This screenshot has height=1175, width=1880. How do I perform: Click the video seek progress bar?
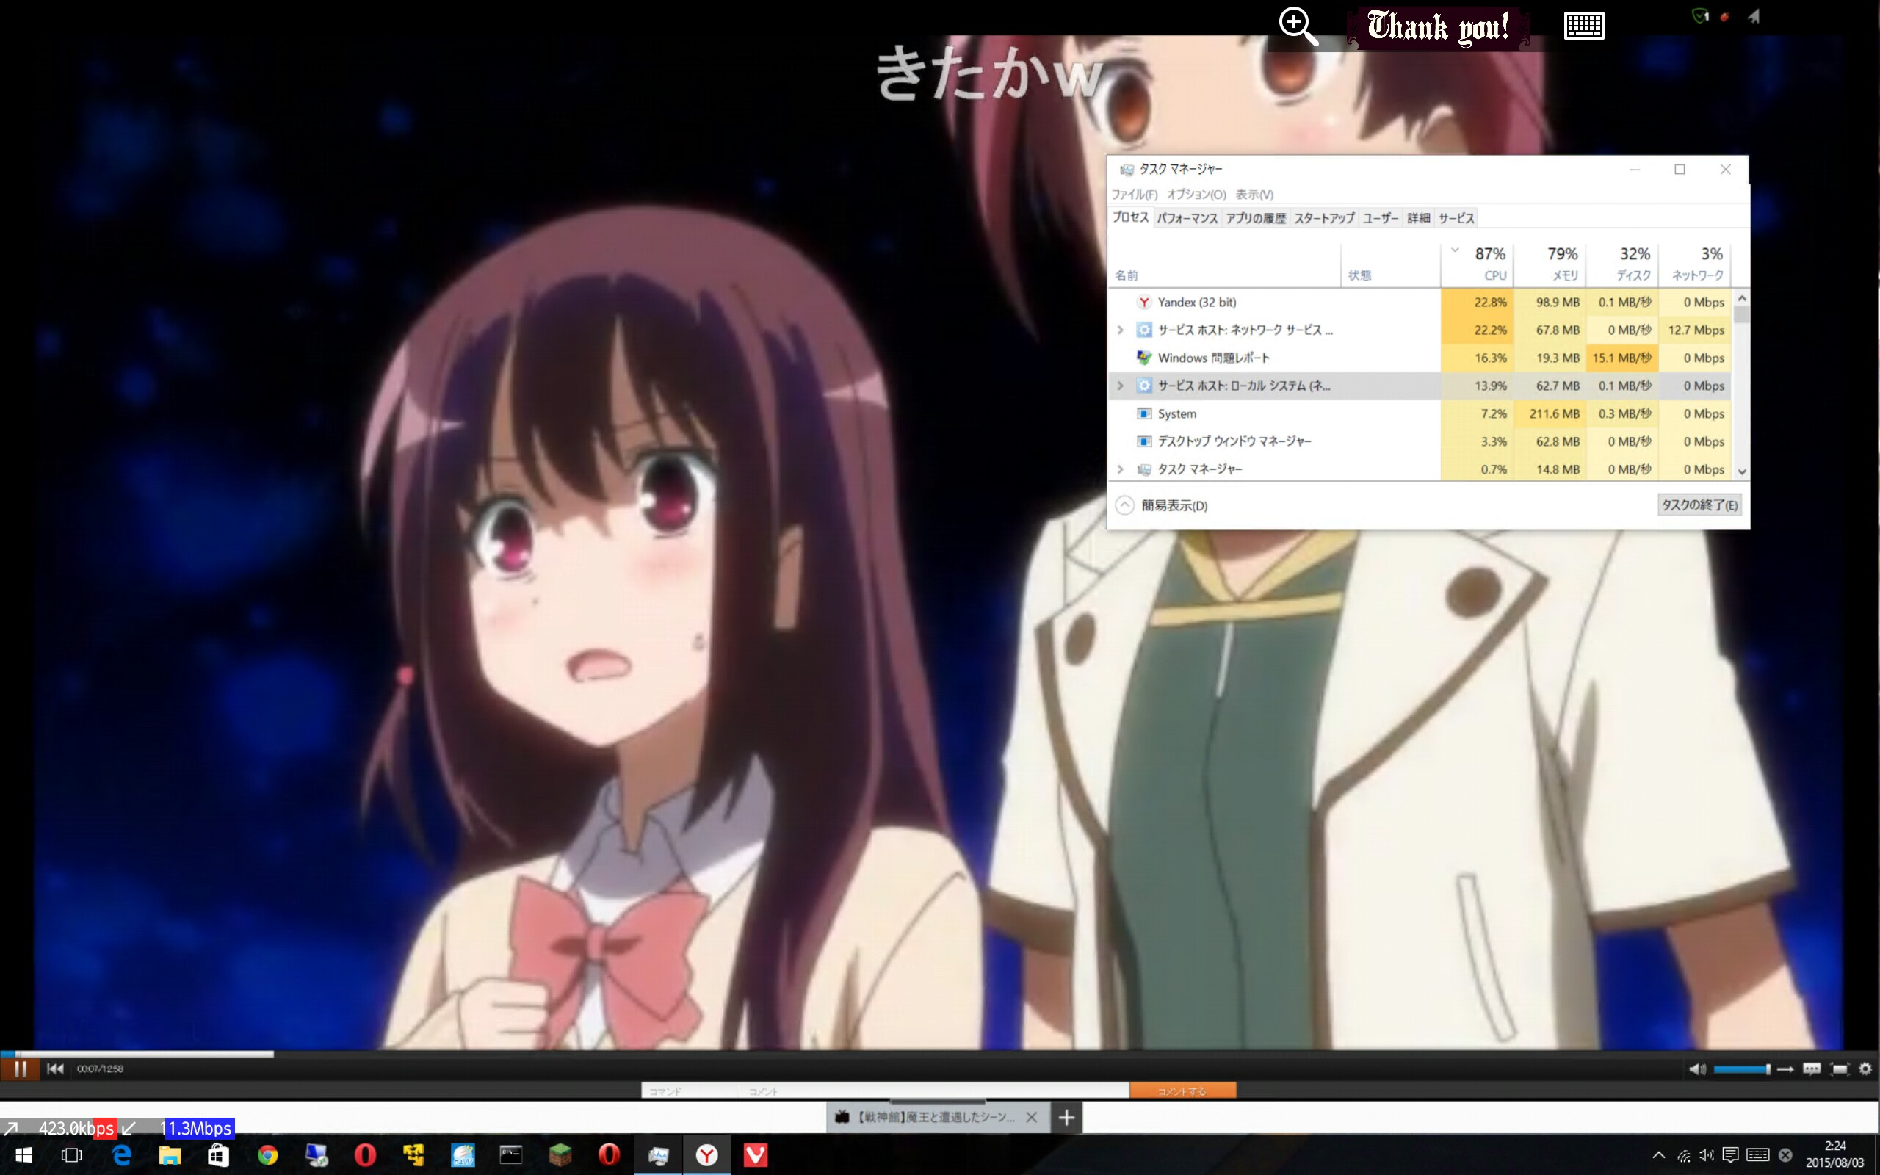pos(940,1054)
